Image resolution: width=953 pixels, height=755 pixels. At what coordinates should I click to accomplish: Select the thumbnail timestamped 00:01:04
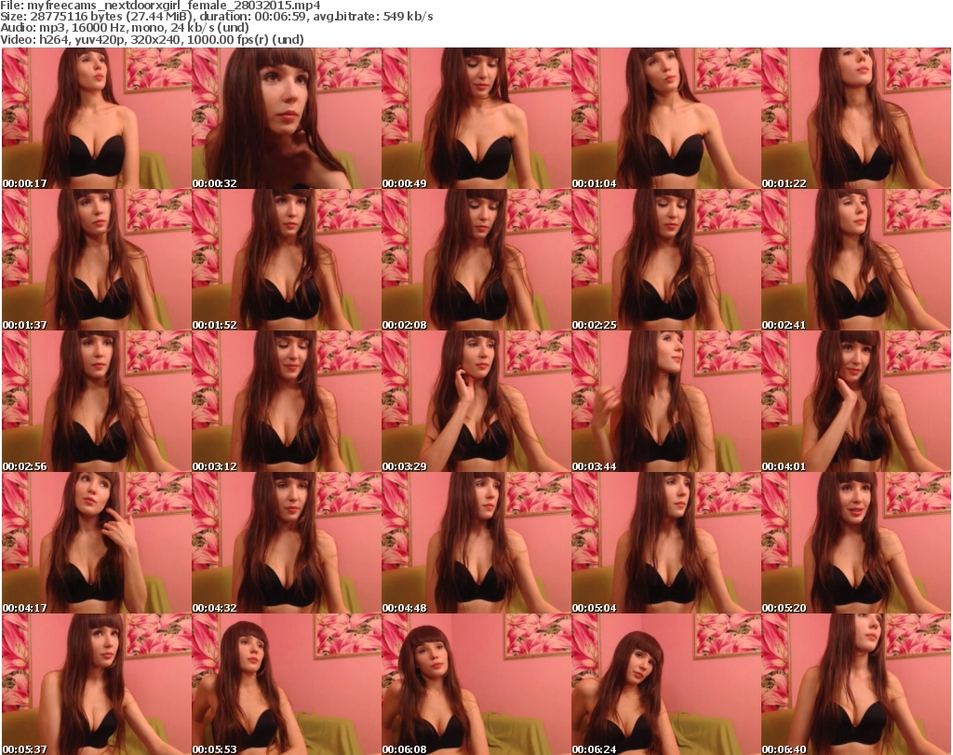(x=666, y=118)
